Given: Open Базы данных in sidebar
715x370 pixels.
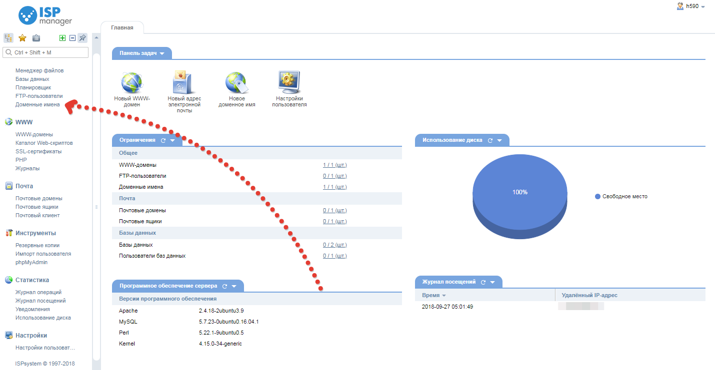Looking at the screenshot, I should point(32,79).
